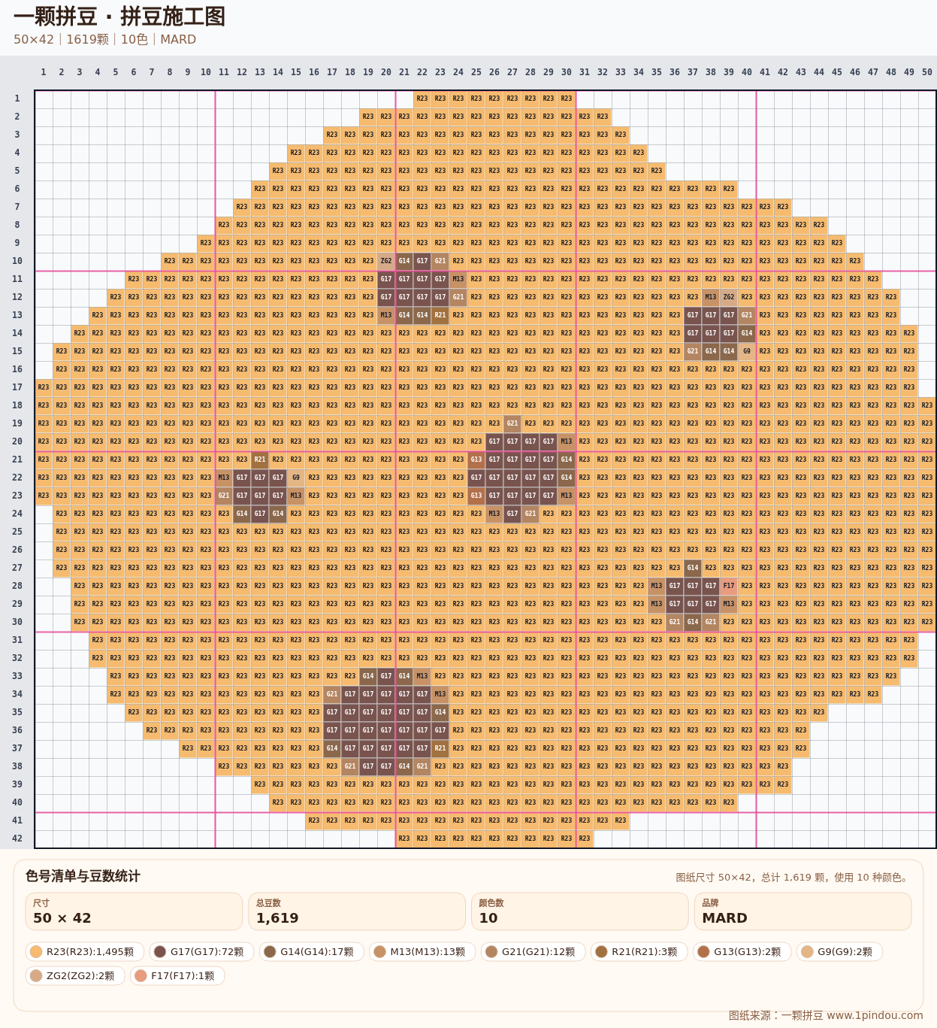Click the R23 1,495颗 color chip
937x1028 pixels.
click(x=85, y=951)
